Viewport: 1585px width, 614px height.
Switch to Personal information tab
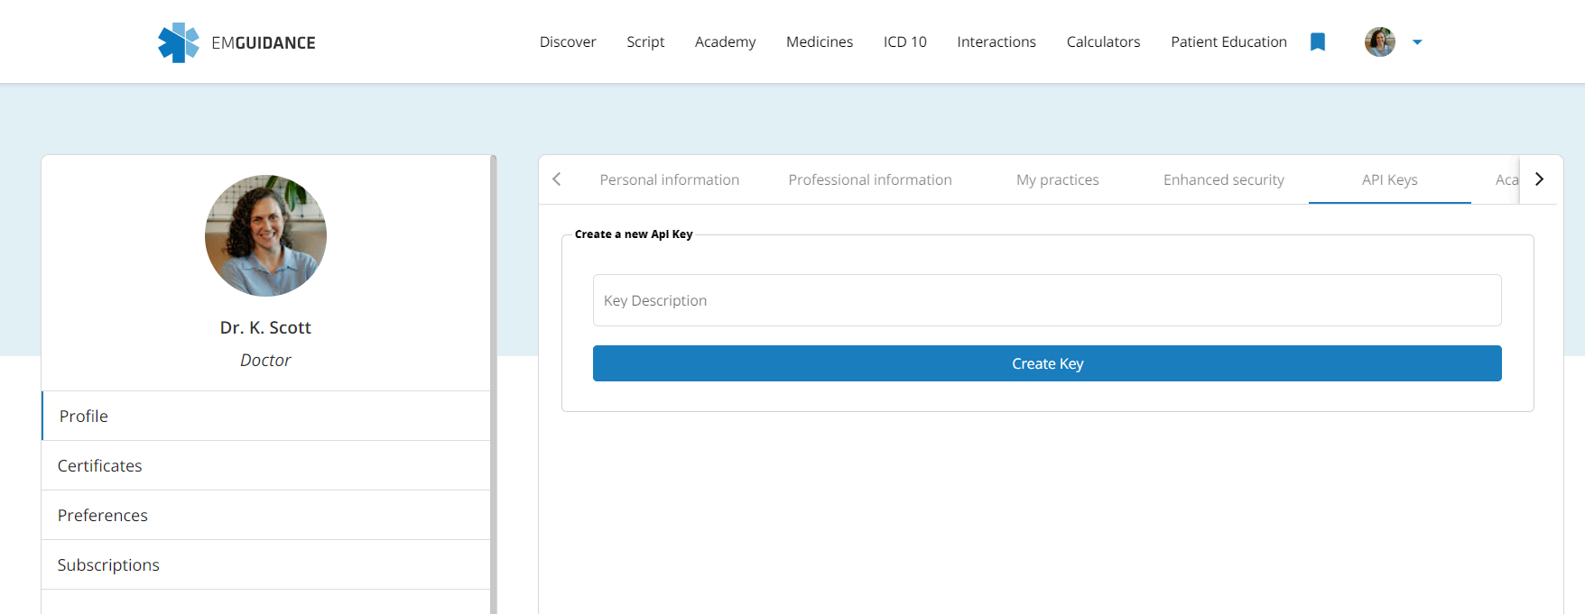(x=669, y=180)
